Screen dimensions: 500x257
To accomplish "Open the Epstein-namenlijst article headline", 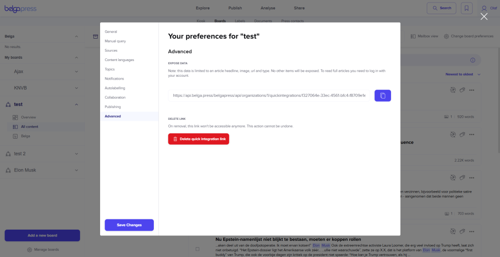I will (288, 239).
